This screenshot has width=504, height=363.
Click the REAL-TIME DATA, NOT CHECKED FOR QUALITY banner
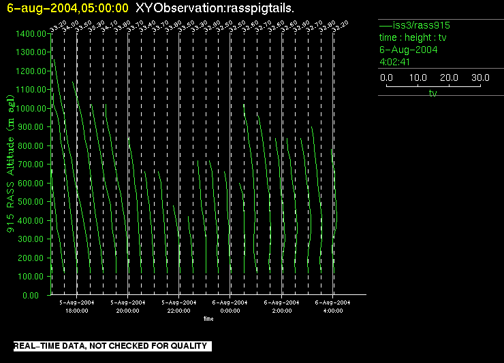112,346
